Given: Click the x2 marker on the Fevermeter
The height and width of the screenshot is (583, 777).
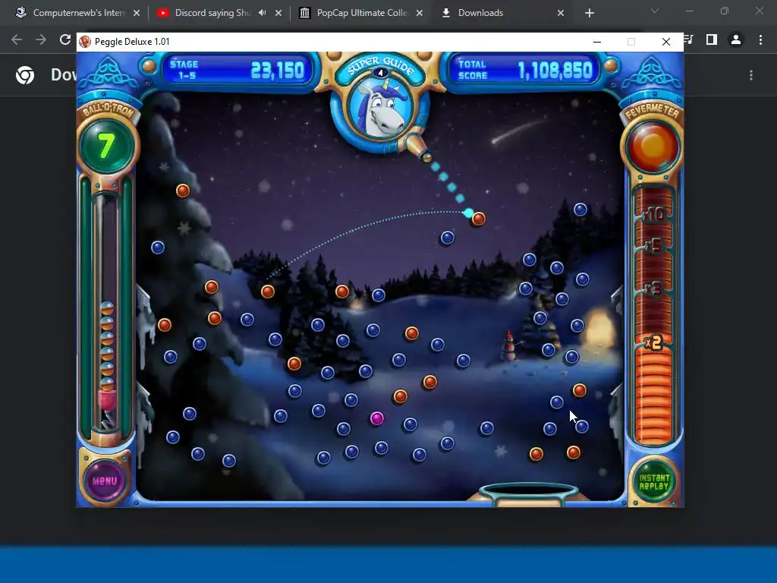Looking at the screenshot, I should click(x=653, y=342).
